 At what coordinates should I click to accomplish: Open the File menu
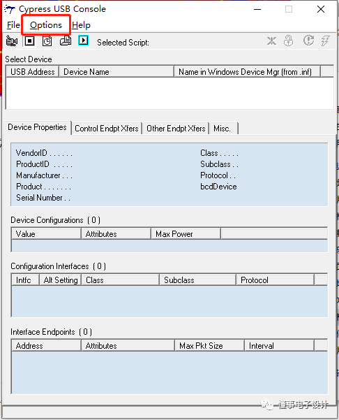(13, 25)
